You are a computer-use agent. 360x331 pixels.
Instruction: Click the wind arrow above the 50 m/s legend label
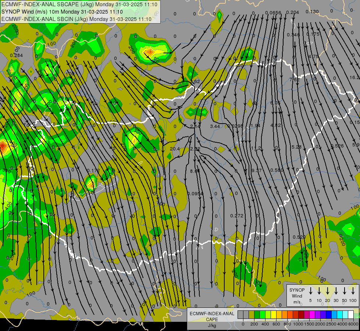point(345,291)
